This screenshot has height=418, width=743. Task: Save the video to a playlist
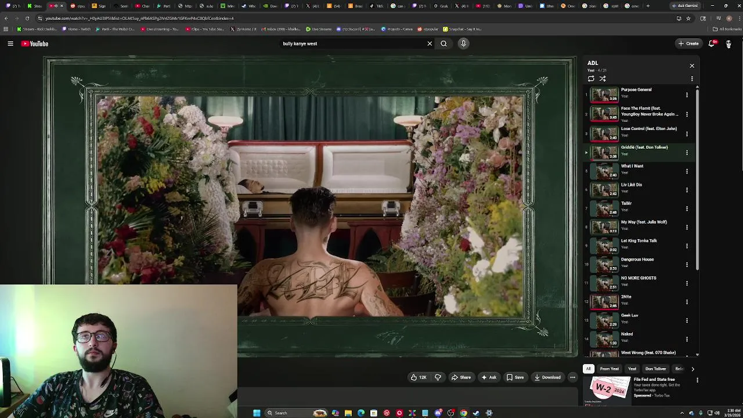tap(515, 377)
